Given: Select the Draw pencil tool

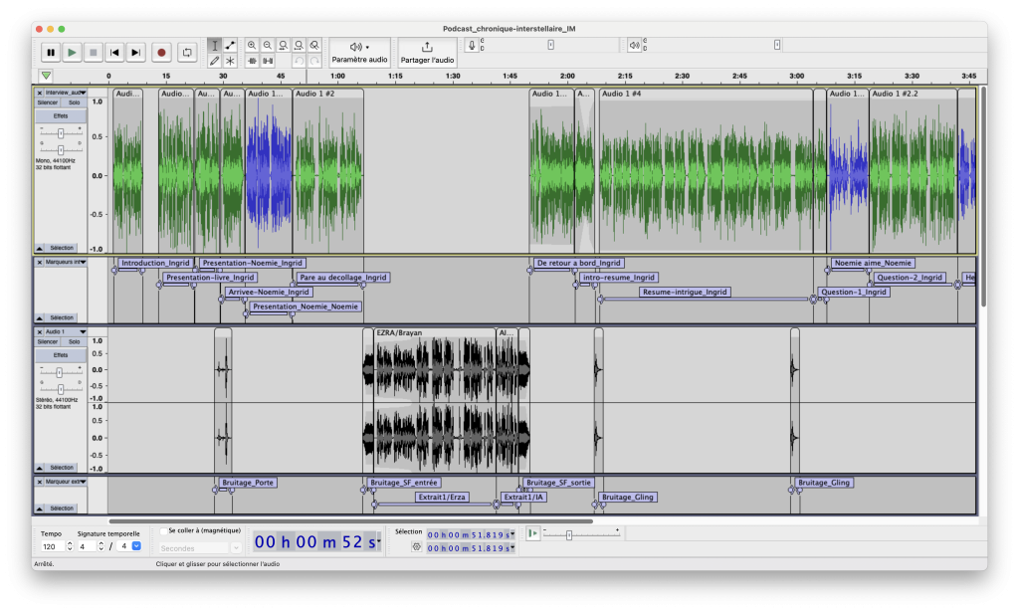Looking at the screenshot, I should coord(215,61).
